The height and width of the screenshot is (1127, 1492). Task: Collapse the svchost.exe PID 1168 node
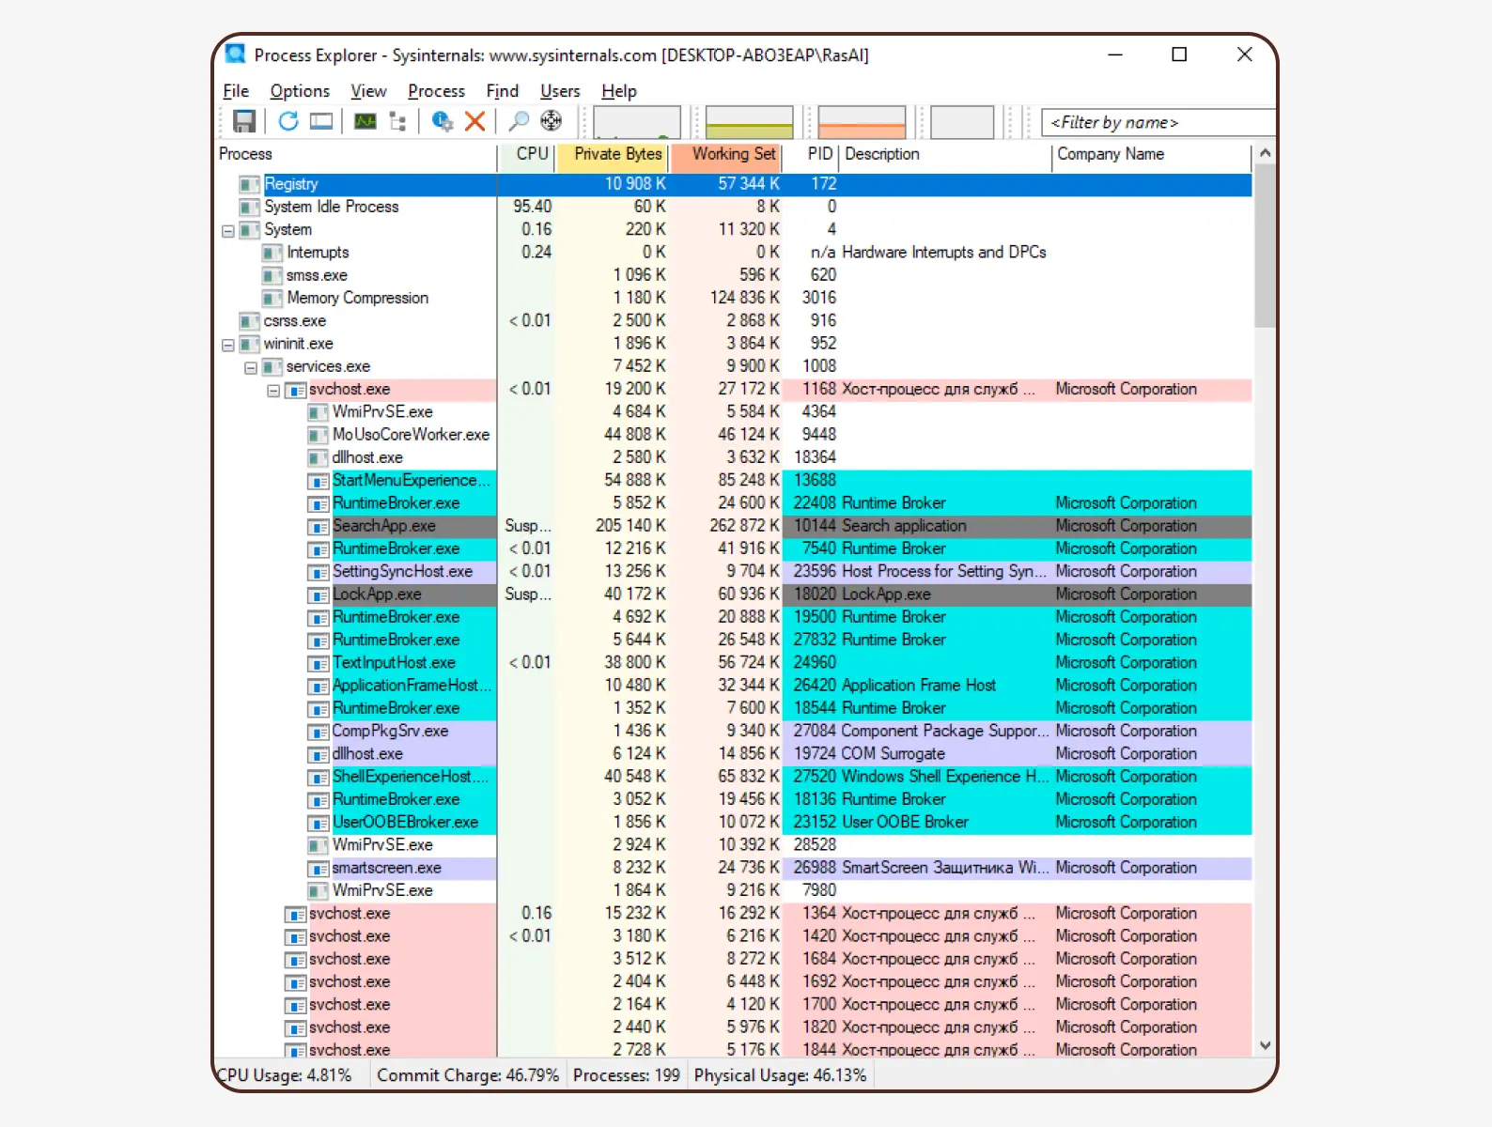pos(273,390)
